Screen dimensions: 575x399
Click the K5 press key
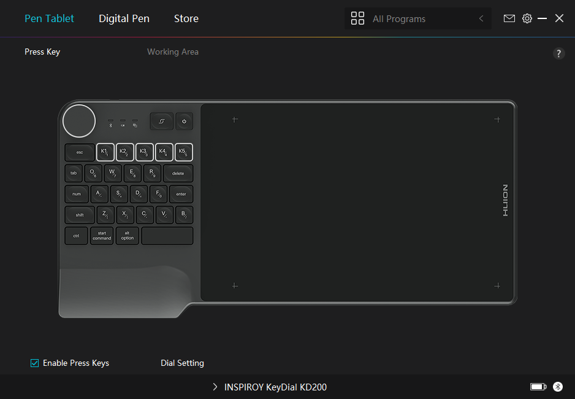pos(184,152)
